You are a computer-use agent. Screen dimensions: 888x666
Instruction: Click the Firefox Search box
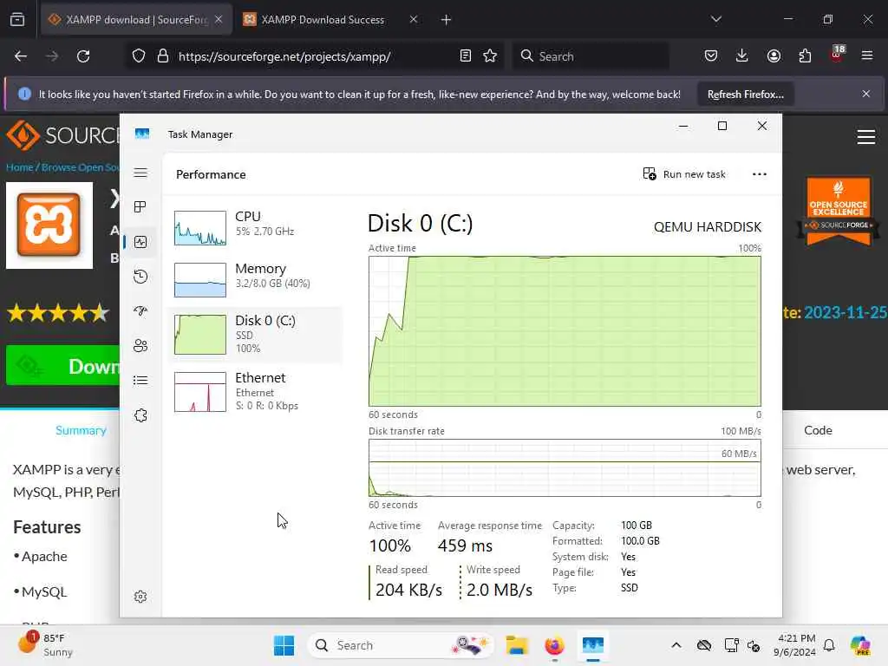(x=591, y=56)
